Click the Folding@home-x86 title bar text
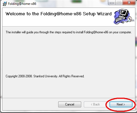Screen dimensions: 137x113 22,4
